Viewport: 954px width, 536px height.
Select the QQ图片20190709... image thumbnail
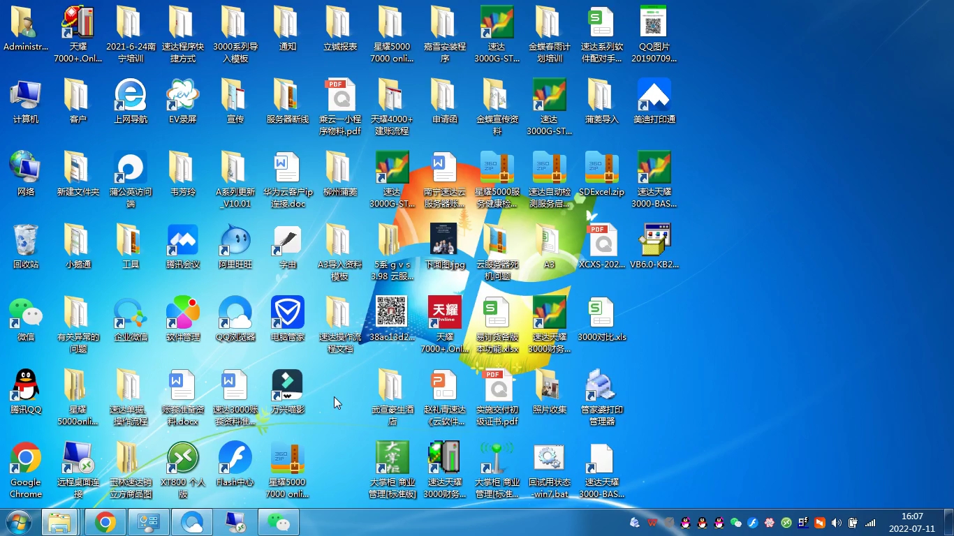pyautogui.click(x=654, y=34)
